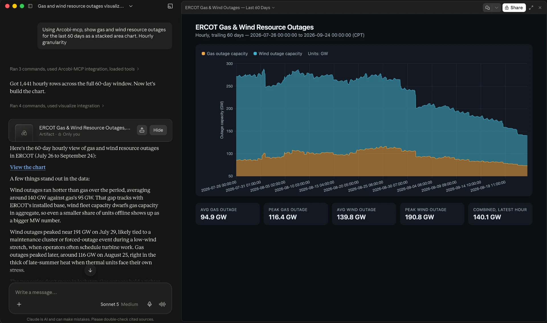Share the artifact with Share button
Viewport: 547px width, 323px height.
pos(514,8)
